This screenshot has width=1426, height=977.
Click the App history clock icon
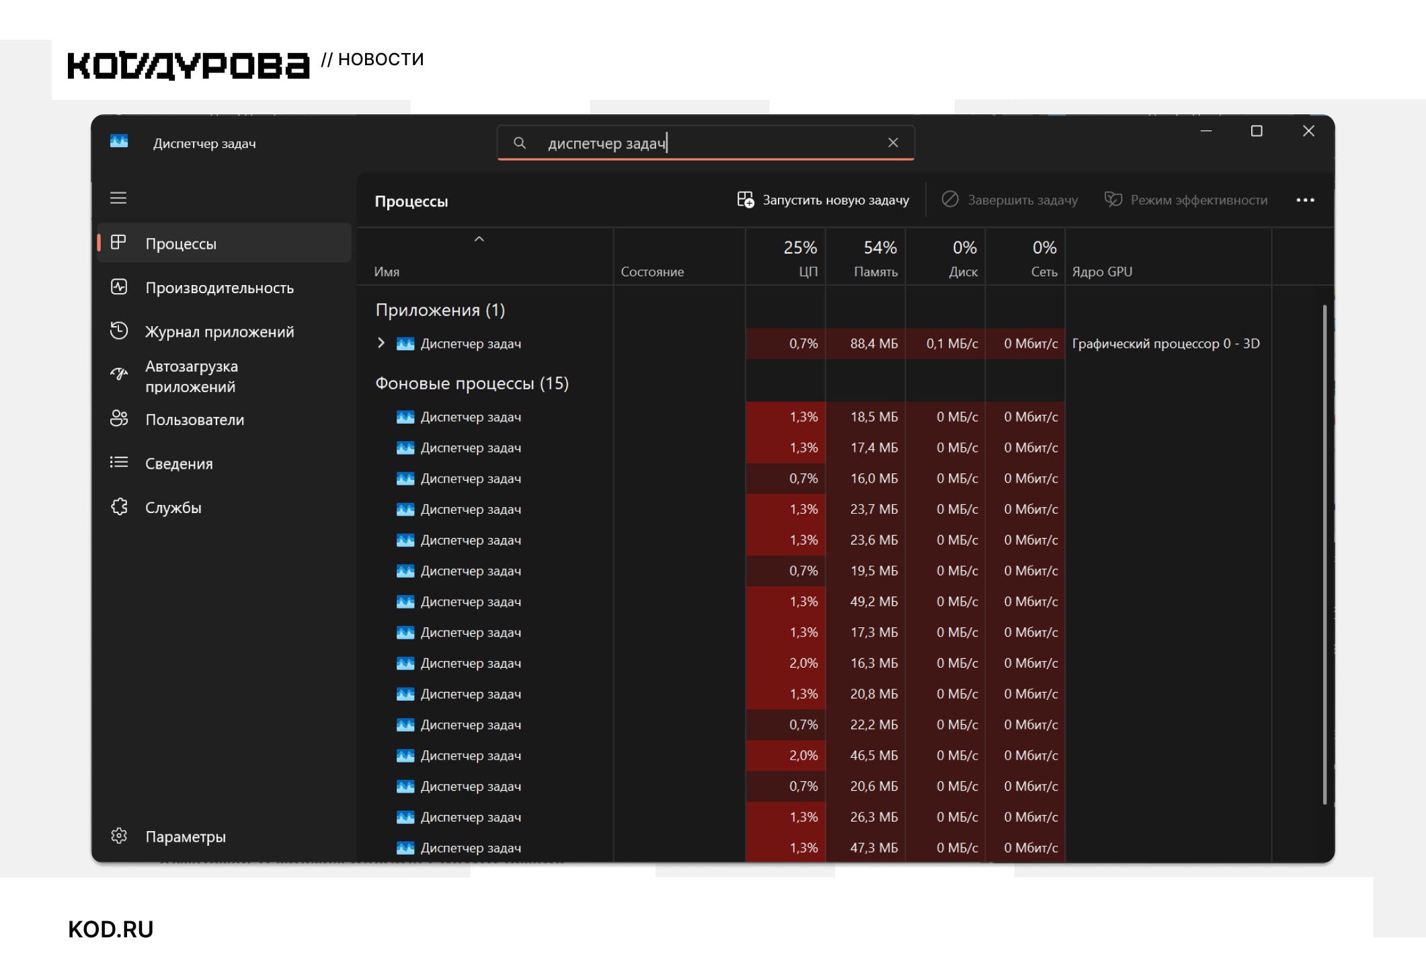click(119, 331)
